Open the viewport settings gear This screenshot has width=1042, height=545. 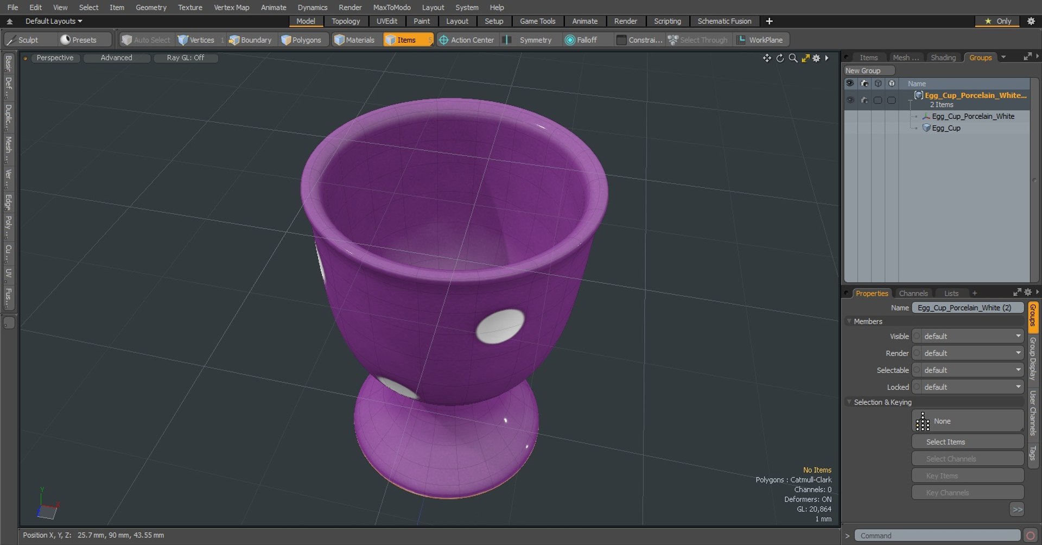816,58
